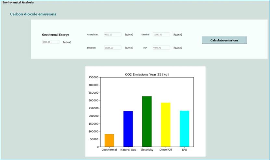The width and height of the screenshot is (270, 160).
Task: Select the Geothermal Energy value field
Action: pyautogui.click(x=50, y=42)
